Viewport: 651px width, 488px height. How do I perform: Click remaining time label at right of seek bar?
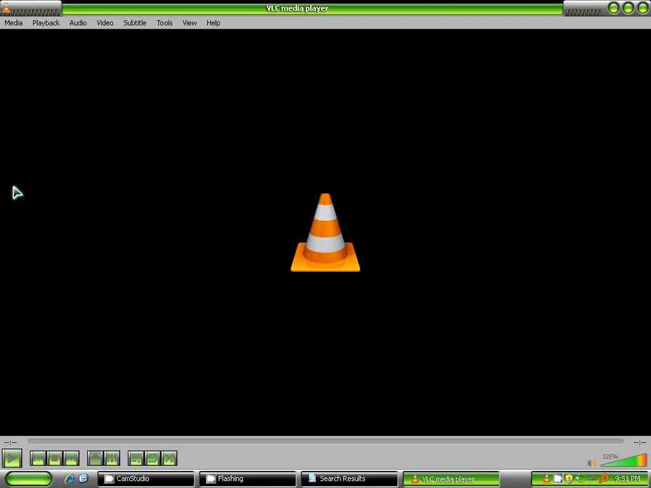click(x=640, y=442)
